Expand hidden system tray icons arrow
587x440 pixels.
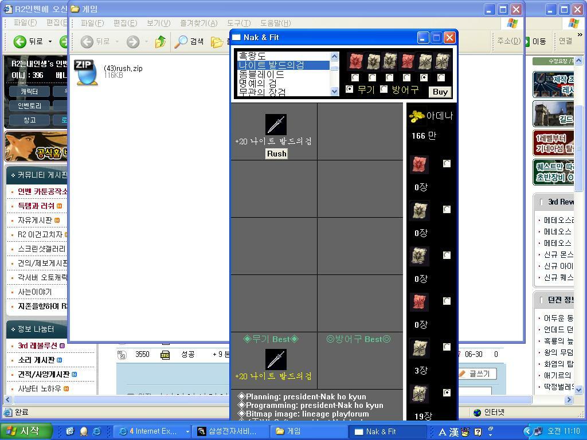528,432
